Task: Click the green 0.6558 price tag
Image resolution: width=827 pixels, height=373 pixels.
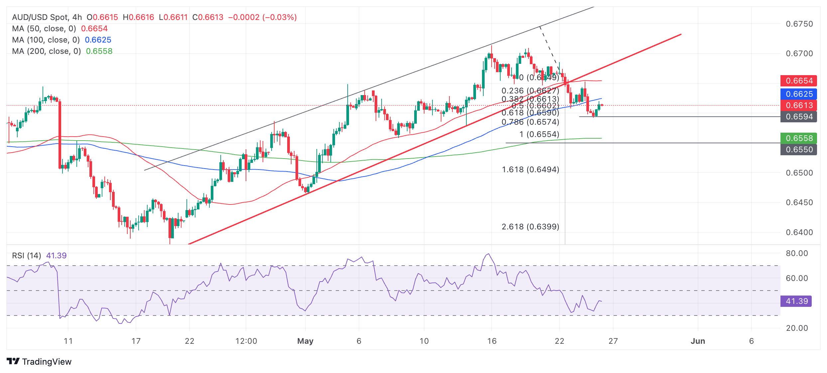Action: 798,138
